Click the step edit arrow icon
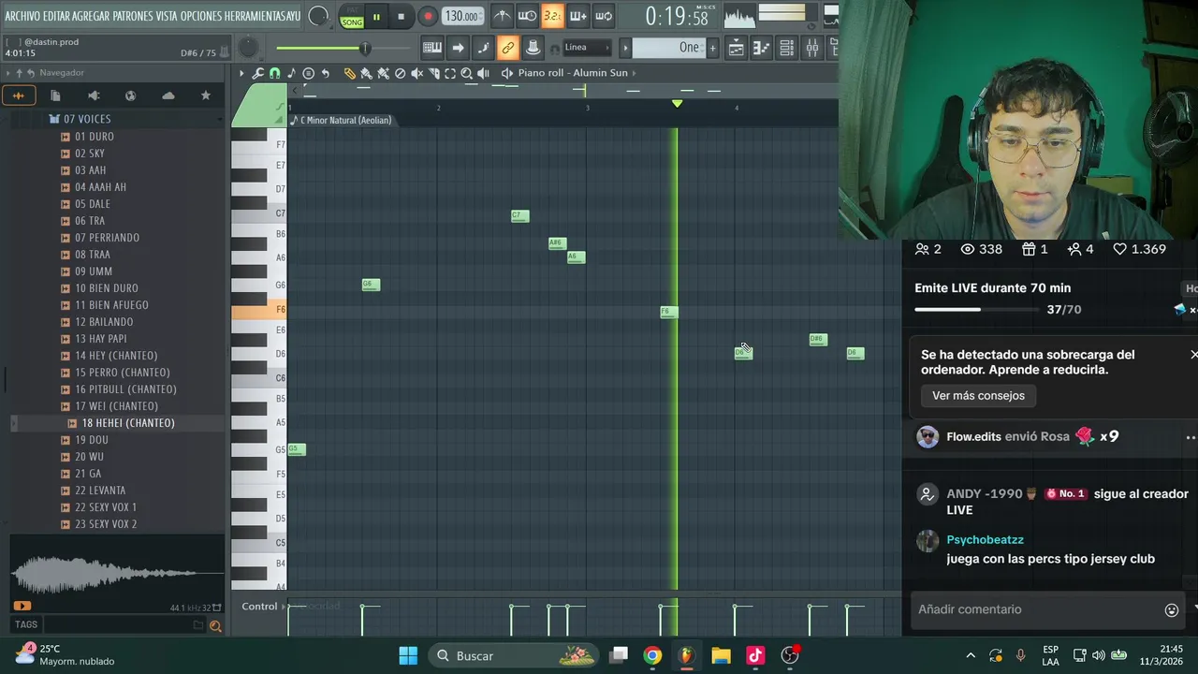This screenshot has width=1198, height=674. click(458, 48)
